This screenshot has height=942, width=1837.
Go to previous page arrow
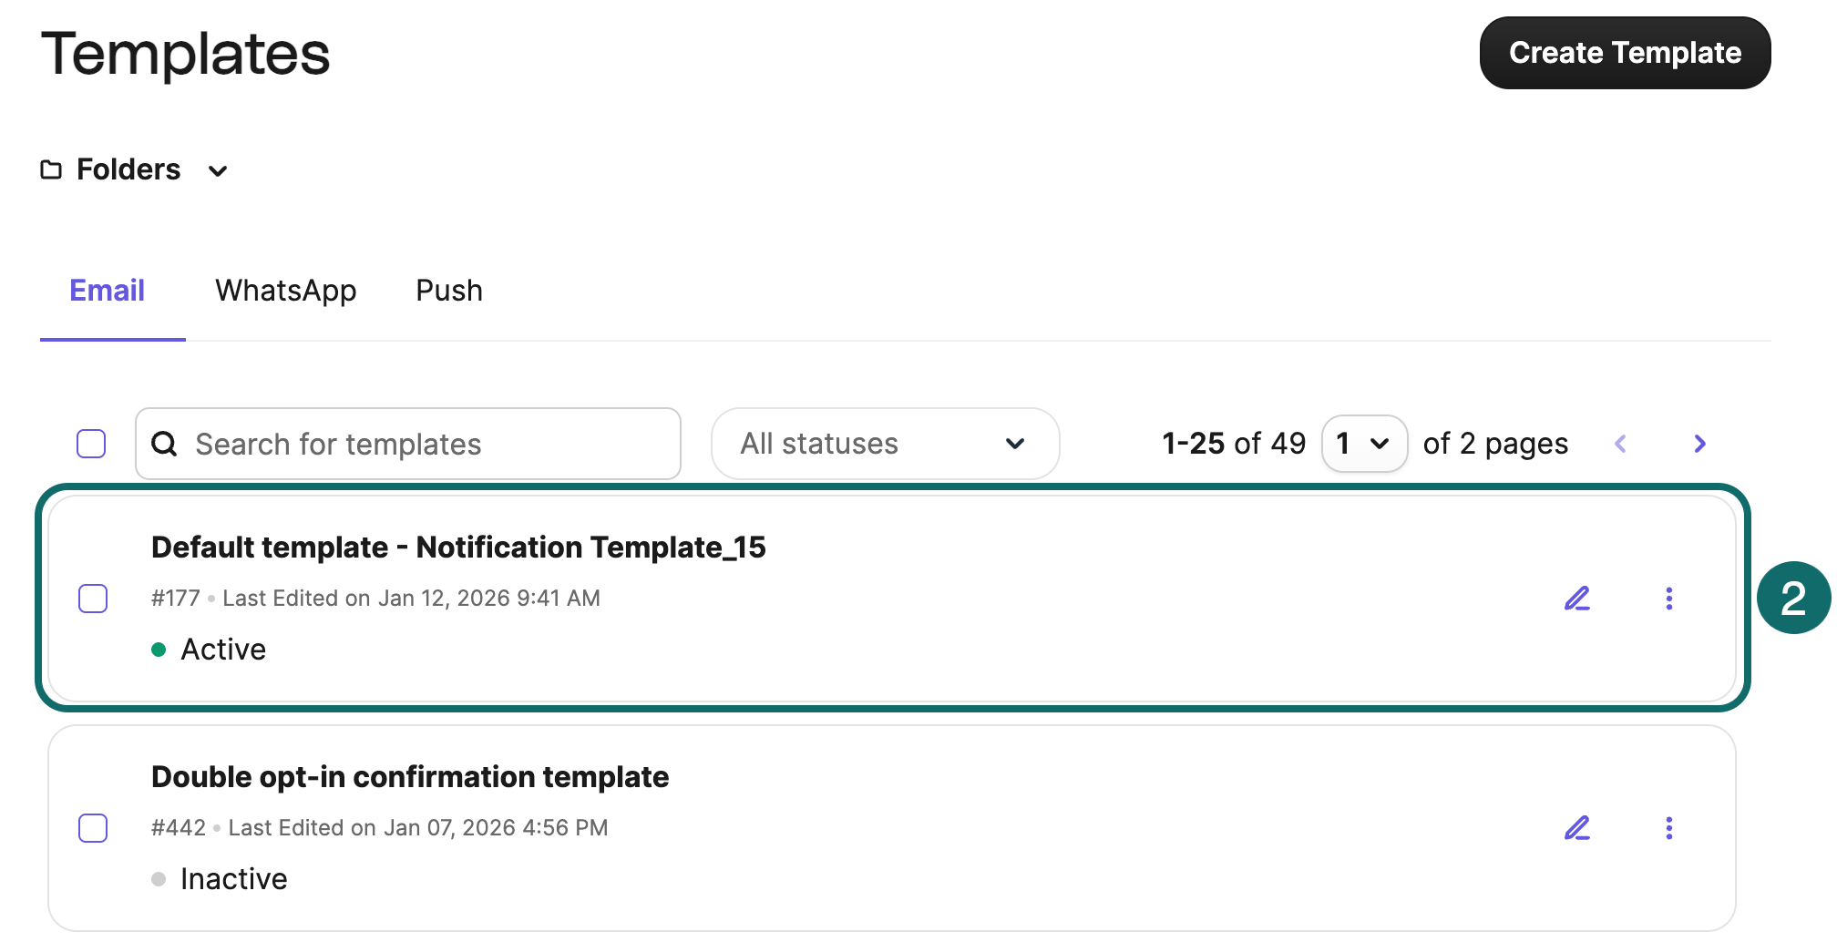pos(1620,444)
